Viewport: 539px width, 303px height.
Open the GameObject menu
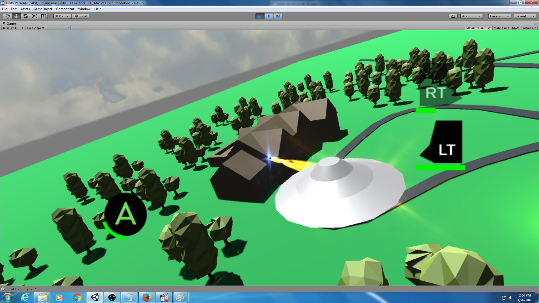(x=43, y=9)
